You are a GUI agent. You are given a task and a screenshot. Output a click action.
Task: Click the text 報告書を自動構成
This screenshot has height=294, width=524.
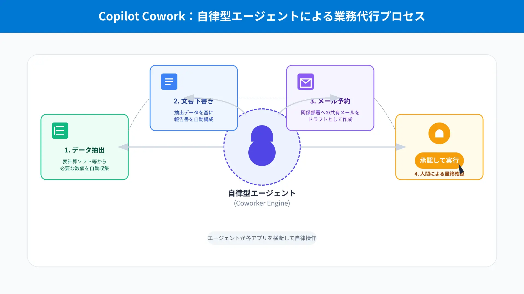(x=194, y=119)
